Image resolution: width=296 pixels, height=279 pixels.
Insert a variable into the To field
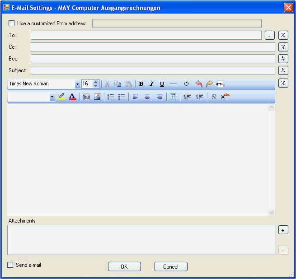(x=283, y=35)
